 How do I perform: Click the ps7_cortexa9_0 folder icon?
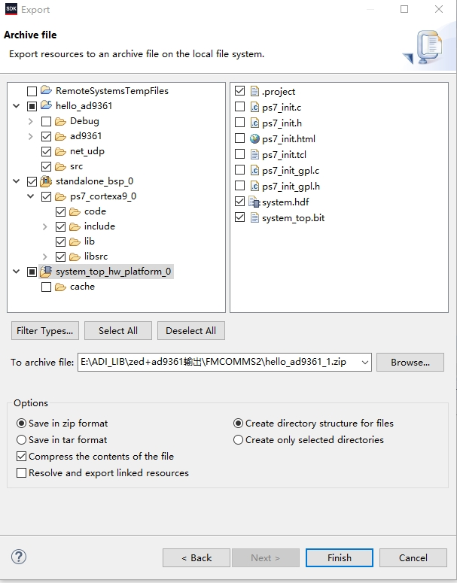tap(61, 196)
